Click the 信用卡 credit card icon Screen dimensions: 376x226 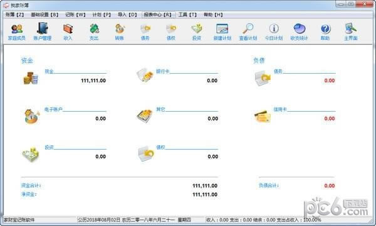point(263,116)
